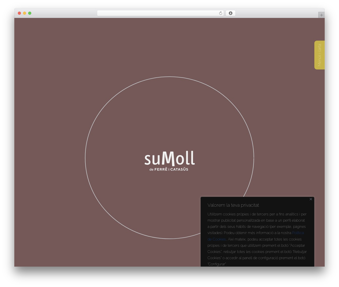The width and height of the screenshot is (339, 287).
Task: Click the page reload icon
Action: 220,13
